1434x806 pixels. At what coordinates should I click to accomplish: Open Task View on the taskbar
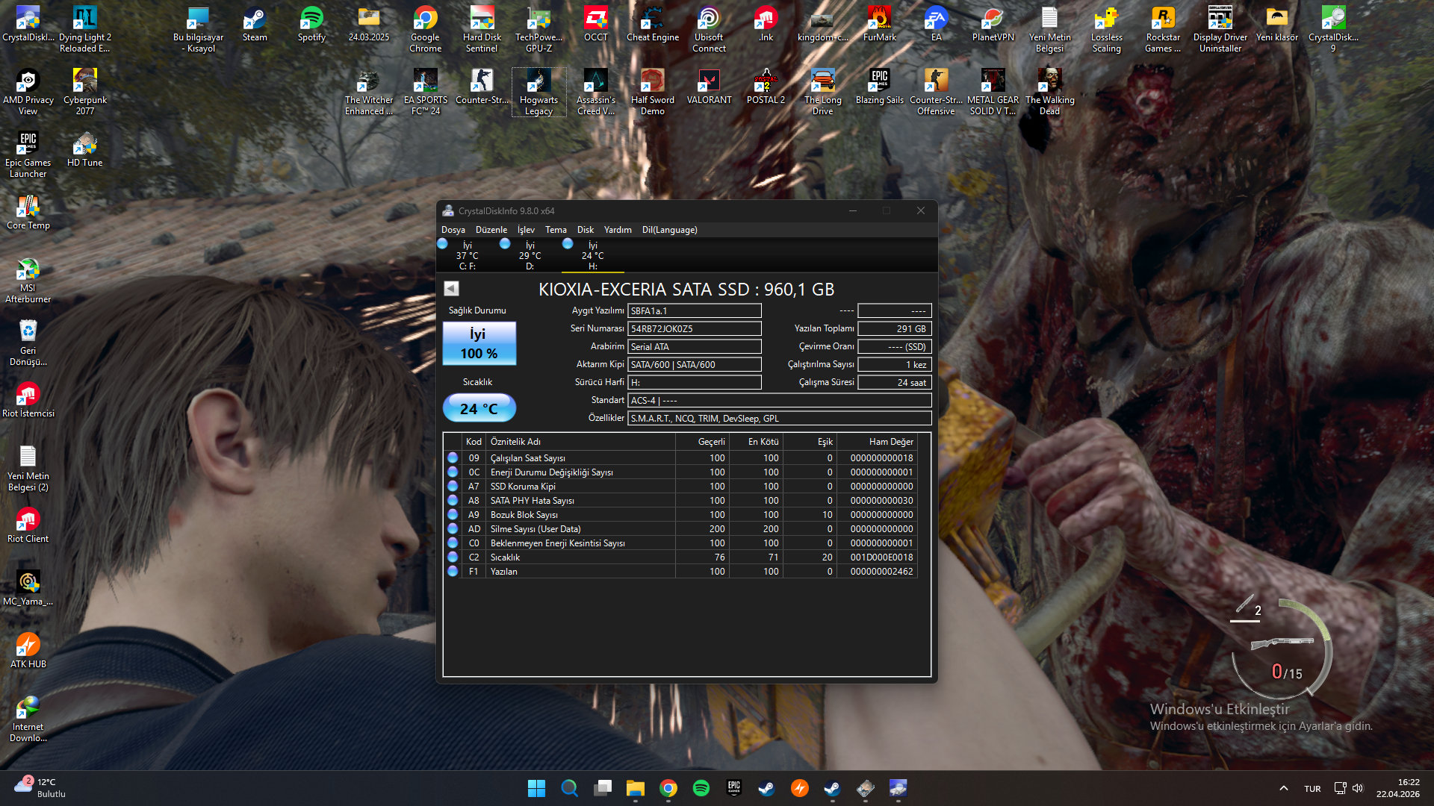(602, 788)
